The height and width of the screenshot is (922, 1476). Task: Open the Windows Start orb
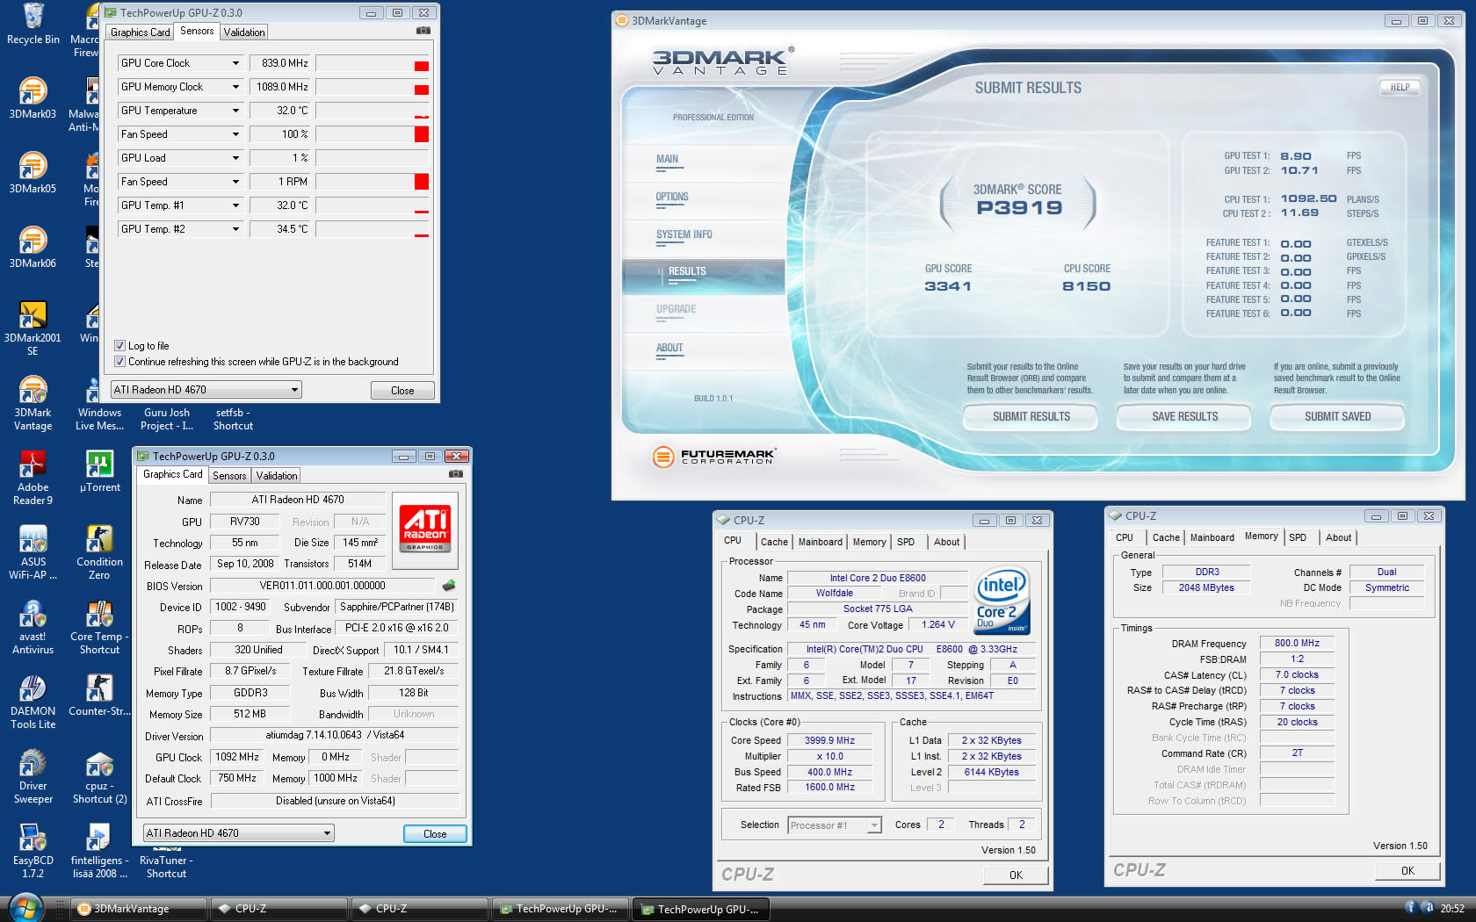pos(25,908)
